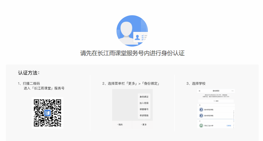
Task: Click the 河北工业大学 school name
Action: [209, 125]
